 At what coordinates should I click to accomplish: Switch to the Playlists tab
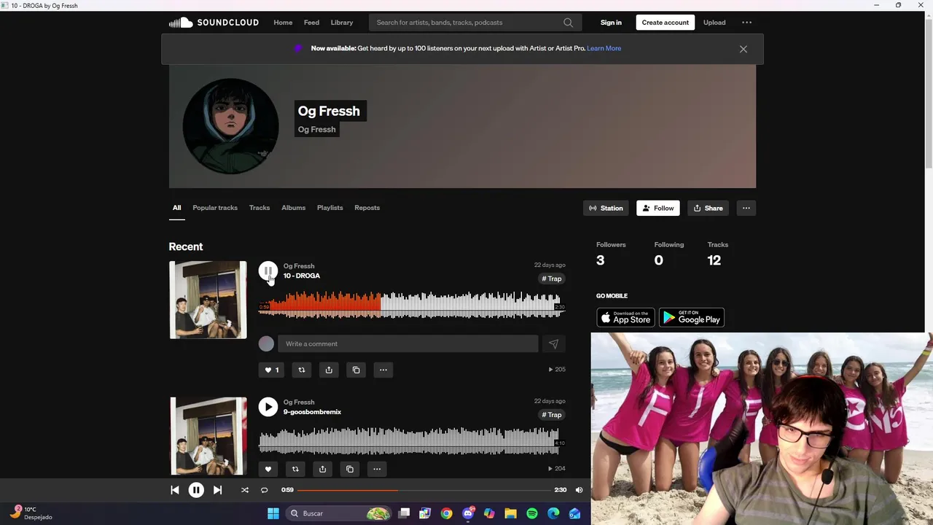point(329,208)
